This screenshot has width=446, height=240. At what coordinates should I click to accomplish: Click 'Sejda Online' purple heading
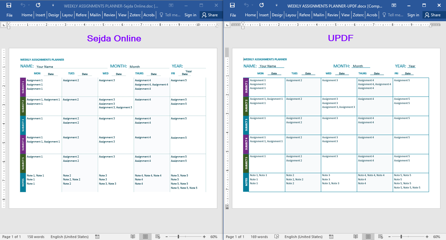click(114, 38)
